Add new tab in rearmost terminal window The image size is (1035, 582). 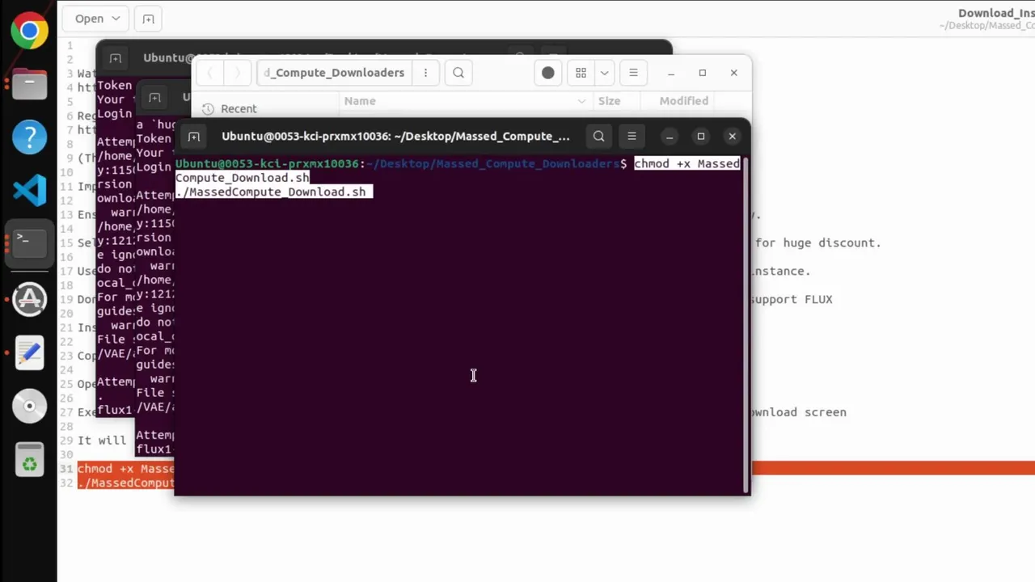[x=116, y=58]
